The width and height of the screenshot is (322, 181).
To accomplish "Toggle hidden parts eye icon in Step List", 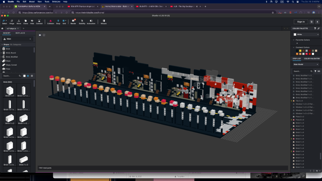I will coord(317,171).
